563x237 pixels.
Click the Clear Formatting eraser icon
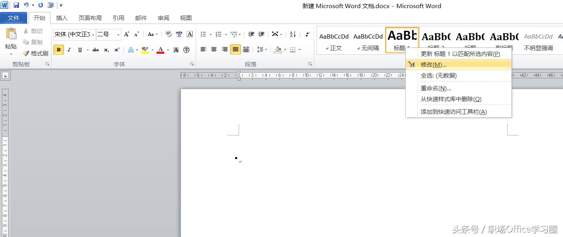coord(168,34)
